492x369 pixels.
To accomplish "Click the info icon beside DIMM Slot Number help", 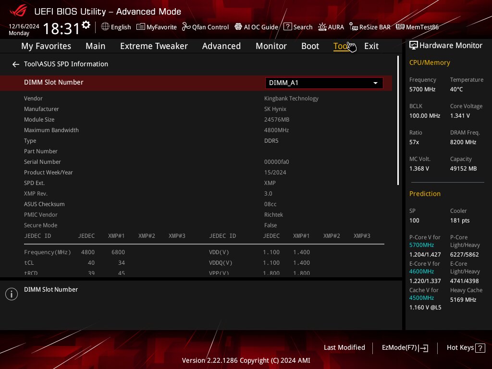I will [x=12, y=294].
